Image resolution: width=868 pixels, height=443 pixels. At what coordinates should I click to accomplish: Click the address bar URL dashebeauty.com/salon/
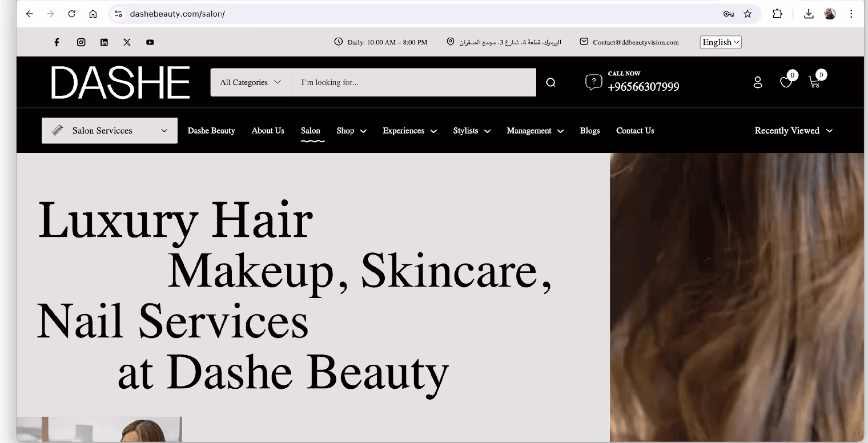tap(178, 14)
